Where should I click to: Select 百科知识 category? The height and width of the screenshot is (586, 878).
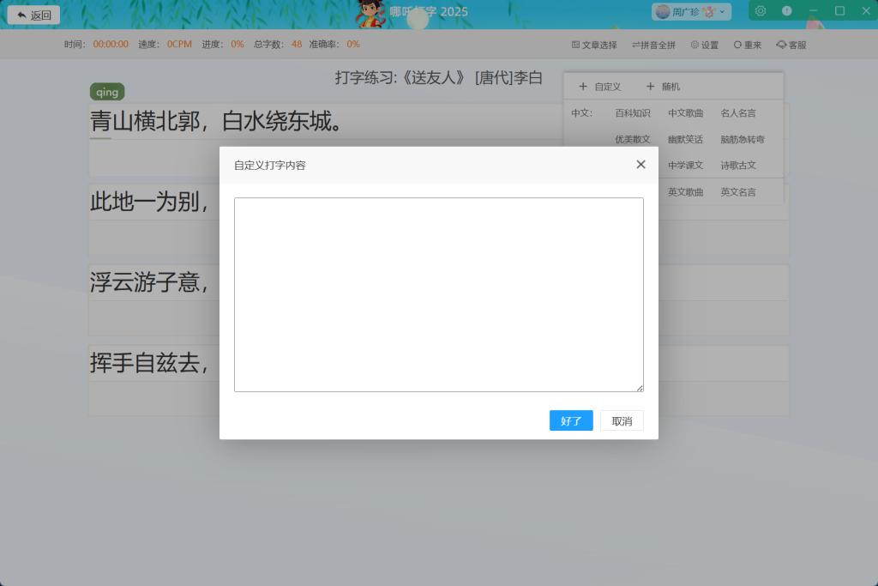(x=632, y=113)
